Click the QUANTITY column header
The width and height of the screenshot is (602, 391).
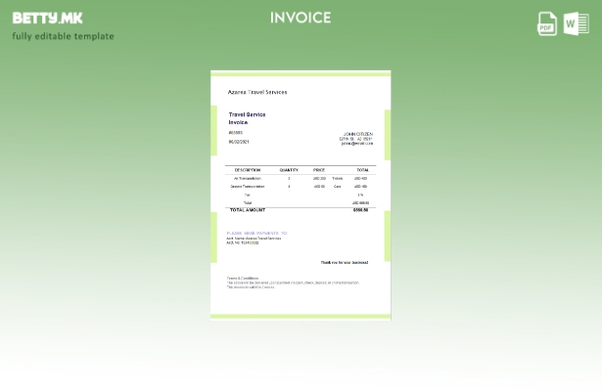click(x=289, y=170)
